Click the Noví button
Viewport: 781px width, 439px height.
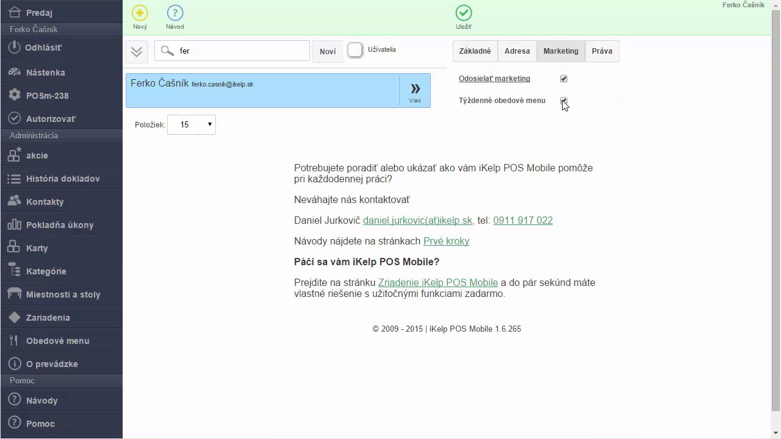328,51
